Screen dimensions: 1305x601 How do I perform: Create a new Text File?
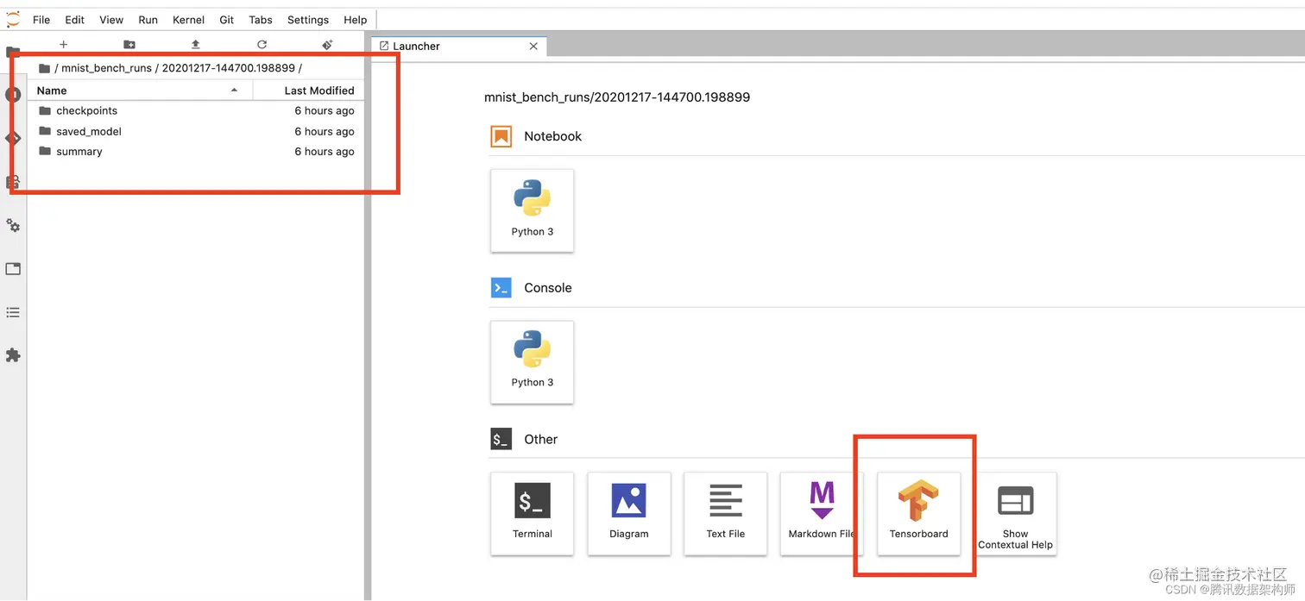coord(725,513)
